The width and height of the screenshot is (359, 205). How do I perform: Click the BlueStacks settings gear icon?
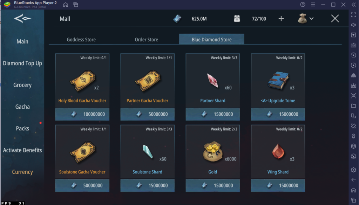tap(353, 170)
